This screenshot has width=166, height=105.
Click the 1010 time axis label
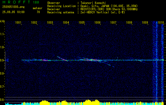click(x=161, y=22)
